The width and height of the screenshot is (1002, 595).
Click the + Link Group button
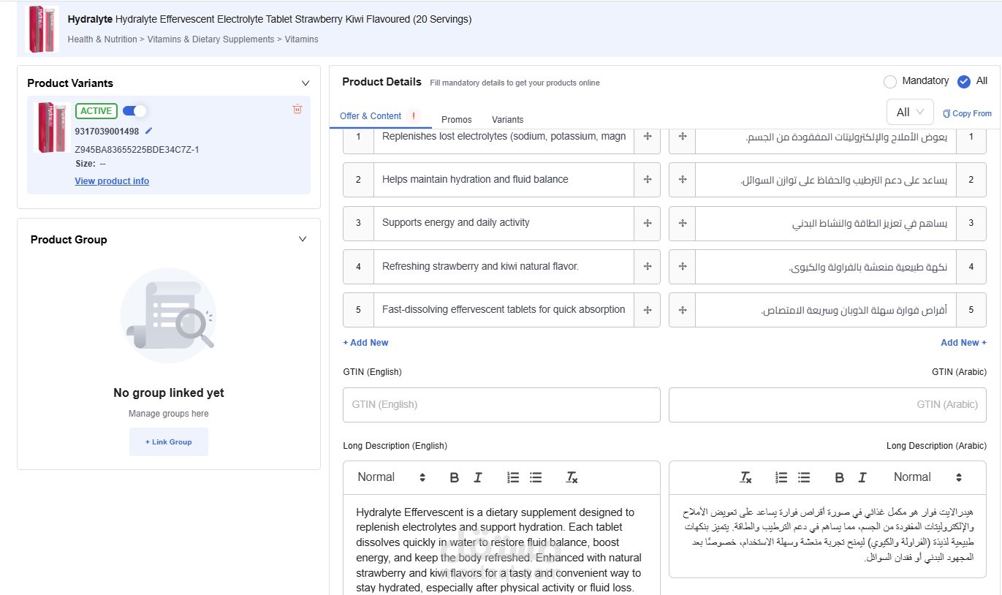tap(169, 442)
